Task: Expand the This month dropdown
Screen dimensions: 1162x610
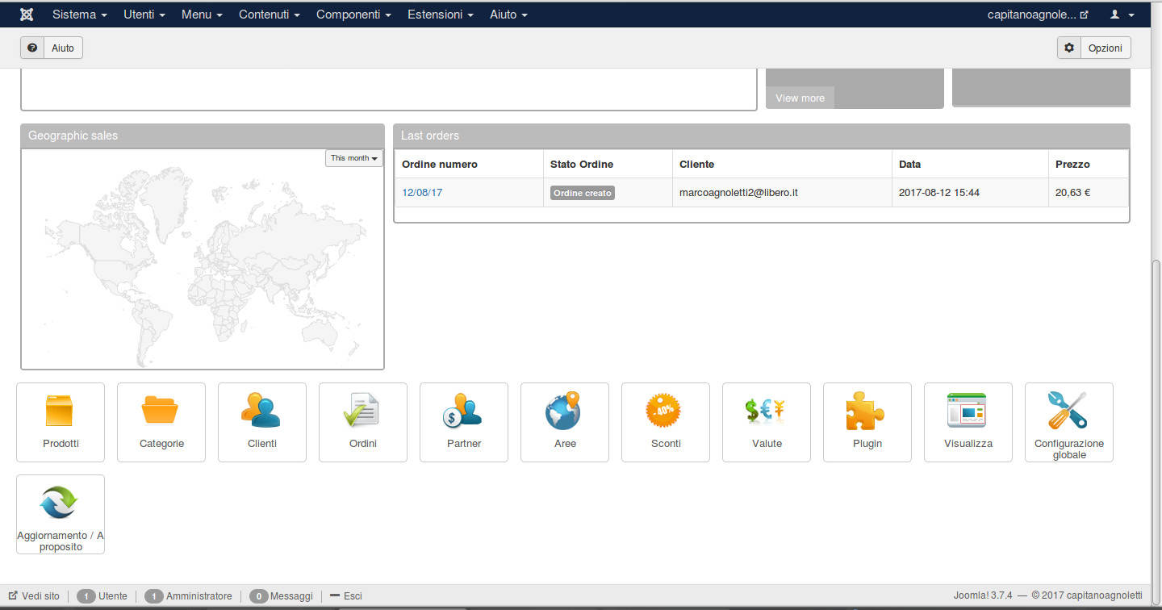Action: 354,158
